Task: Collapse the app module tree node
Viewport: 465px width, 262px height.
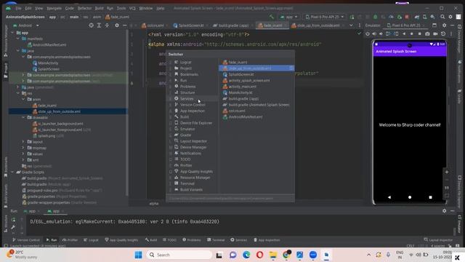Action: [12, 33]
